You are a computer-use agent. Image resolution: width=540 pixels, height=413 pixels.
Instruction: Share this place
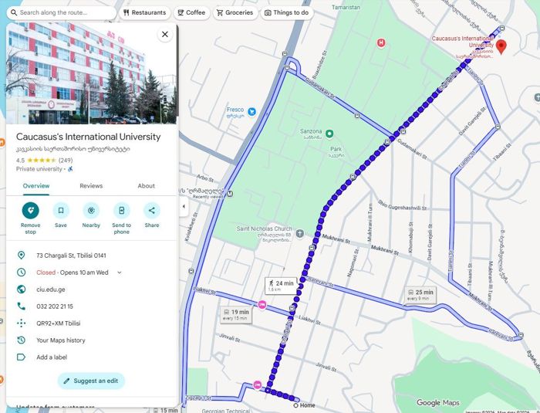click(x=152, y=211)
